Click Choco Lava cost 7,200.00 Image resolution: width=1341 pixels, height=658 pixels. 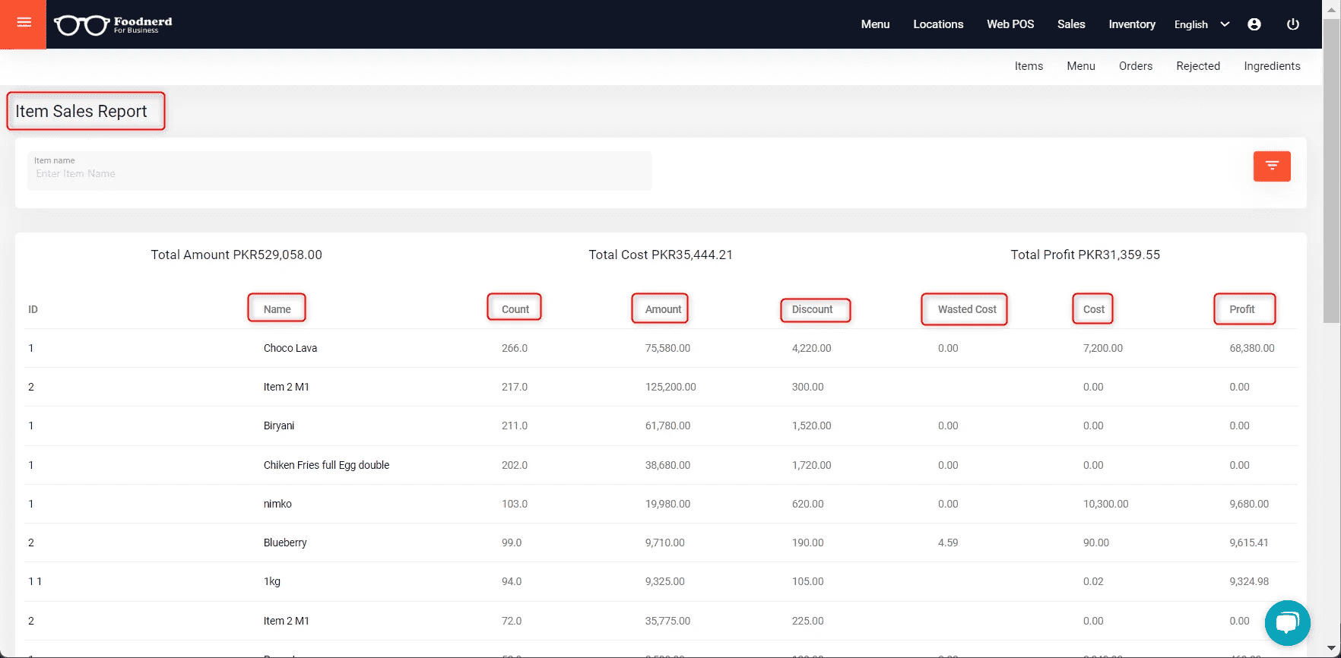pyautogui.click(x=1102, y=348)
